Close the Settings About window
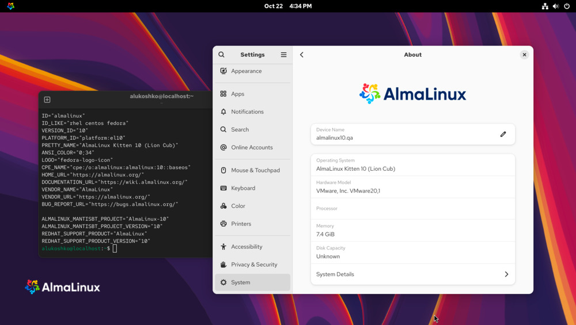The height and width of the screenshot is (325, 576). [524, 55]
